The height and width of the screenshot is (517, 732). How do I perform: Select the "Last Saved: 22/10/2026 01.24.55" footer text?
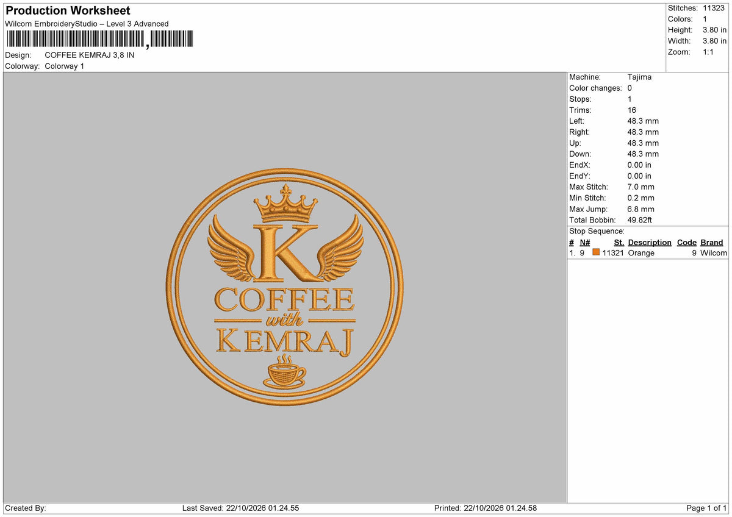(241, 508)
